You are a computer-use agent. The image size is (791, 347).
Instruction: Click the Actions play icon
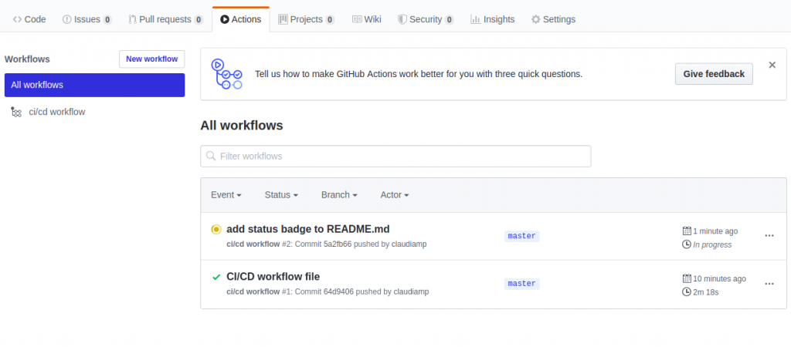tap(225, 19)
